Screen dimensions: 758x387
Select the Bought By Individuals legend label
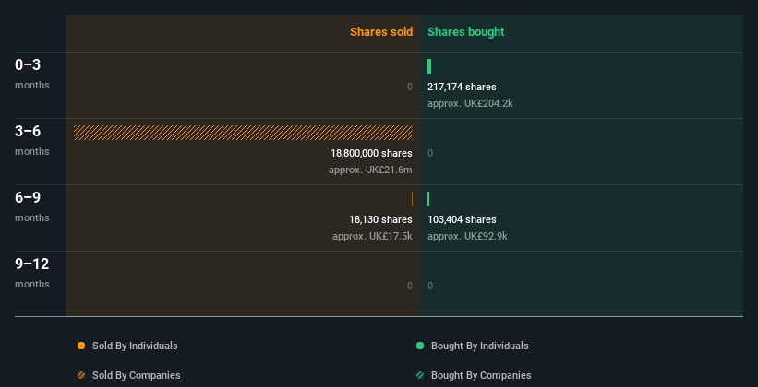point(479,346)
